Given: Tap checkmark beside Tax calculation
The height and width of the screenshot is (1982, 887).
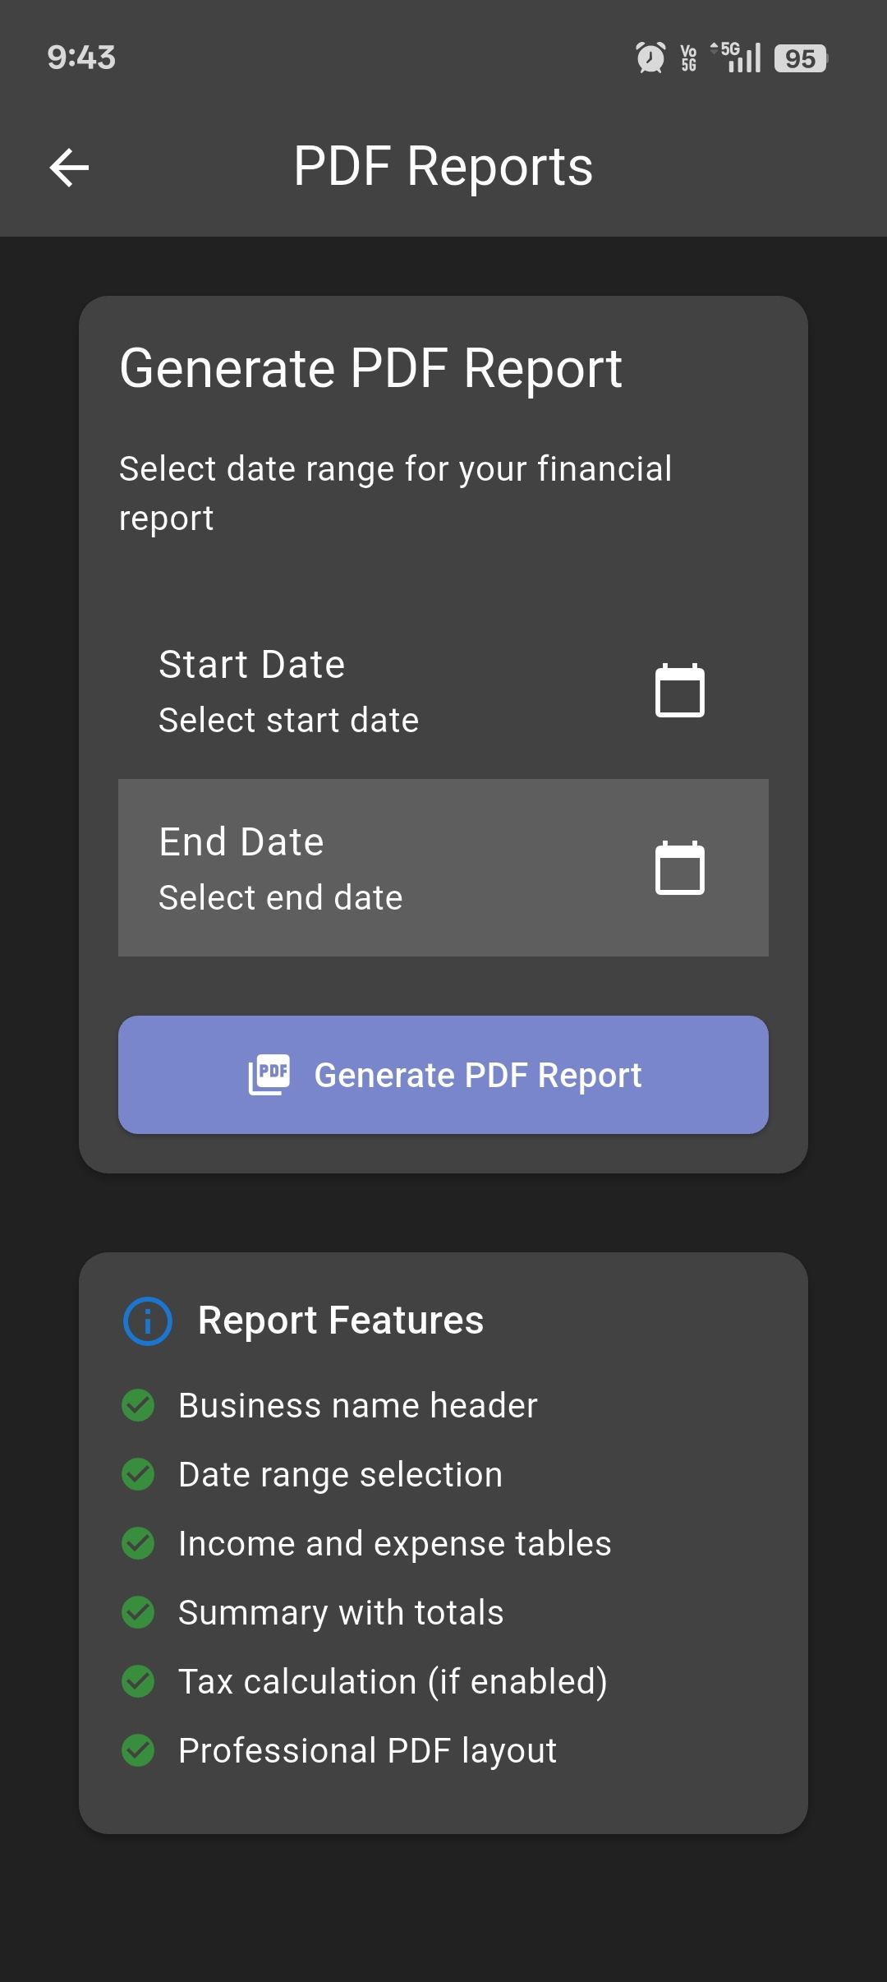Looking at the screenshot, I should [138, 1681].
